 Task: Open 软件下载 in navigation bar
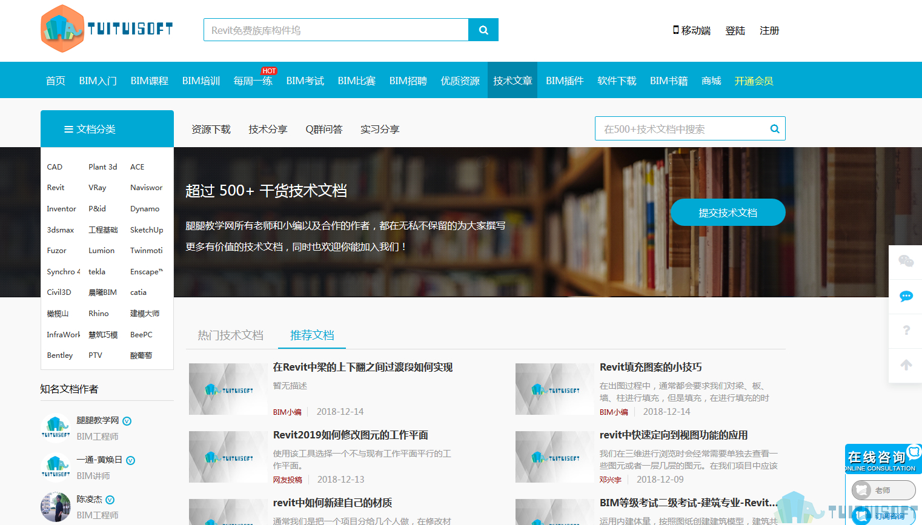(x=617, y=81)
